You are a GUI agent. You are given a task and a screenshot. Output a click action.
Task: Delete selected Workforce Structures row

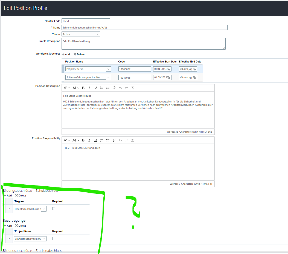click(x=79, y=54)
